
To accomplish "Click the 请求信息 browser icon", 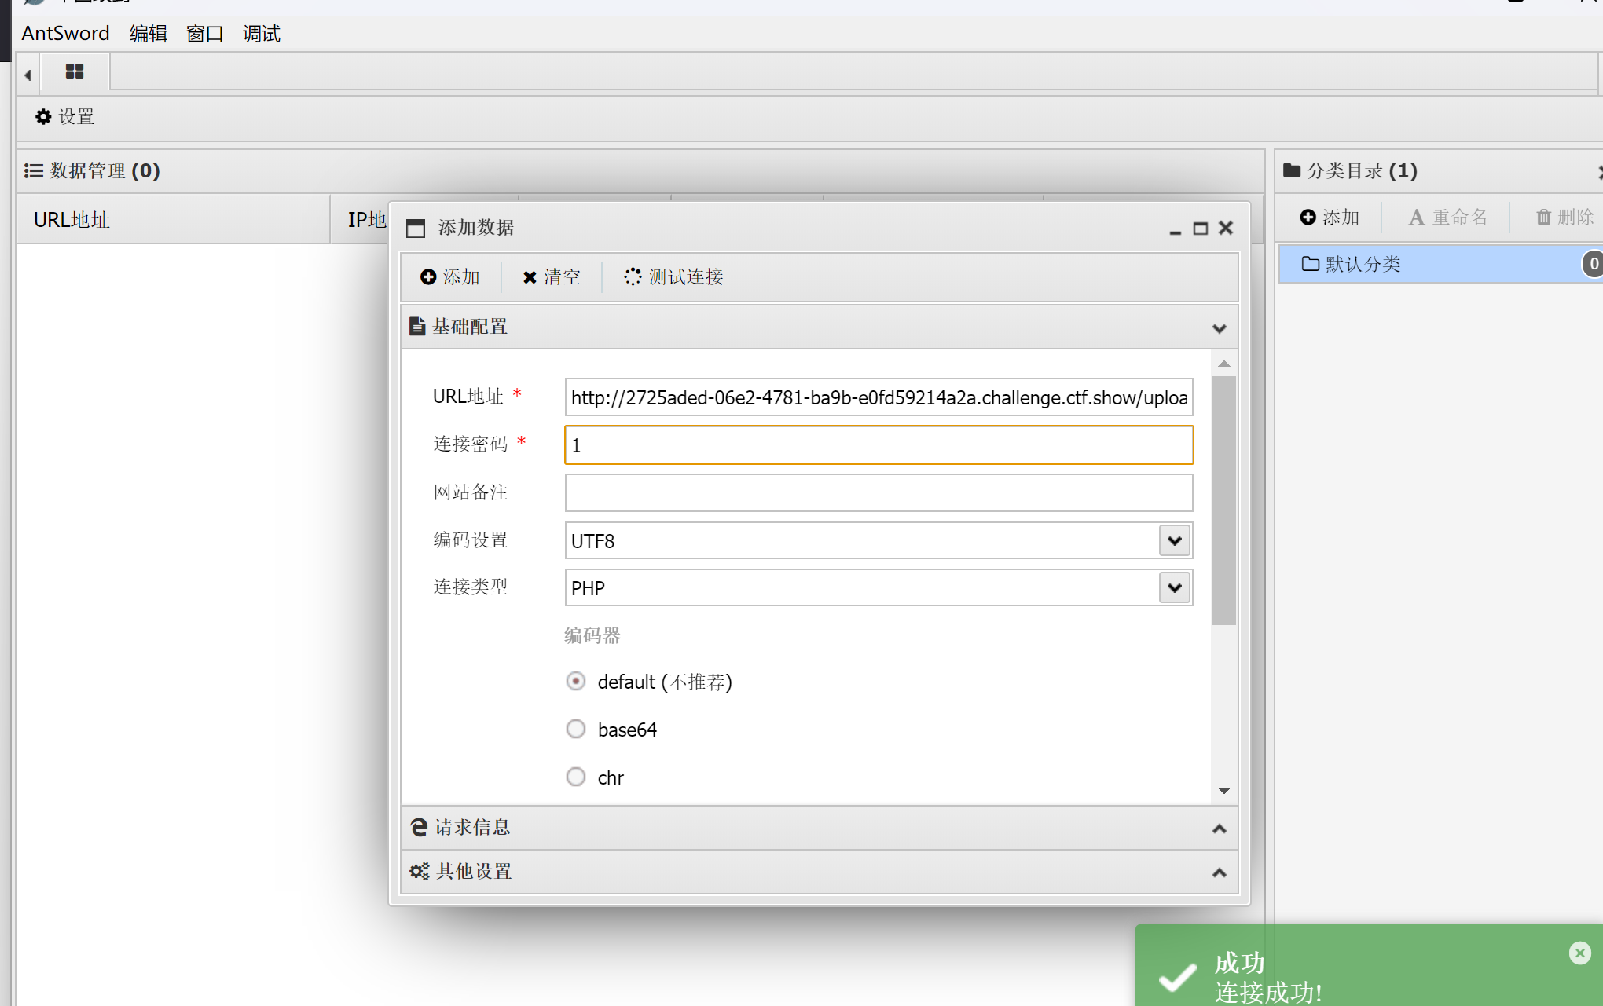I will pos(419,827).
